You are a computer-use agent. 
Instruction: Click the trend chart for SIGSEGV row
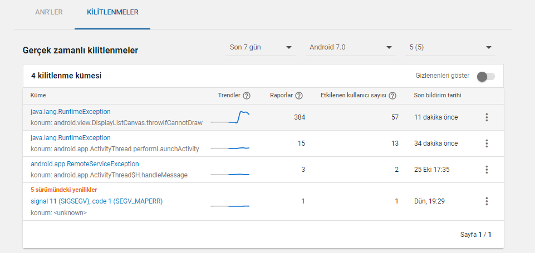(x=230, y=206)
